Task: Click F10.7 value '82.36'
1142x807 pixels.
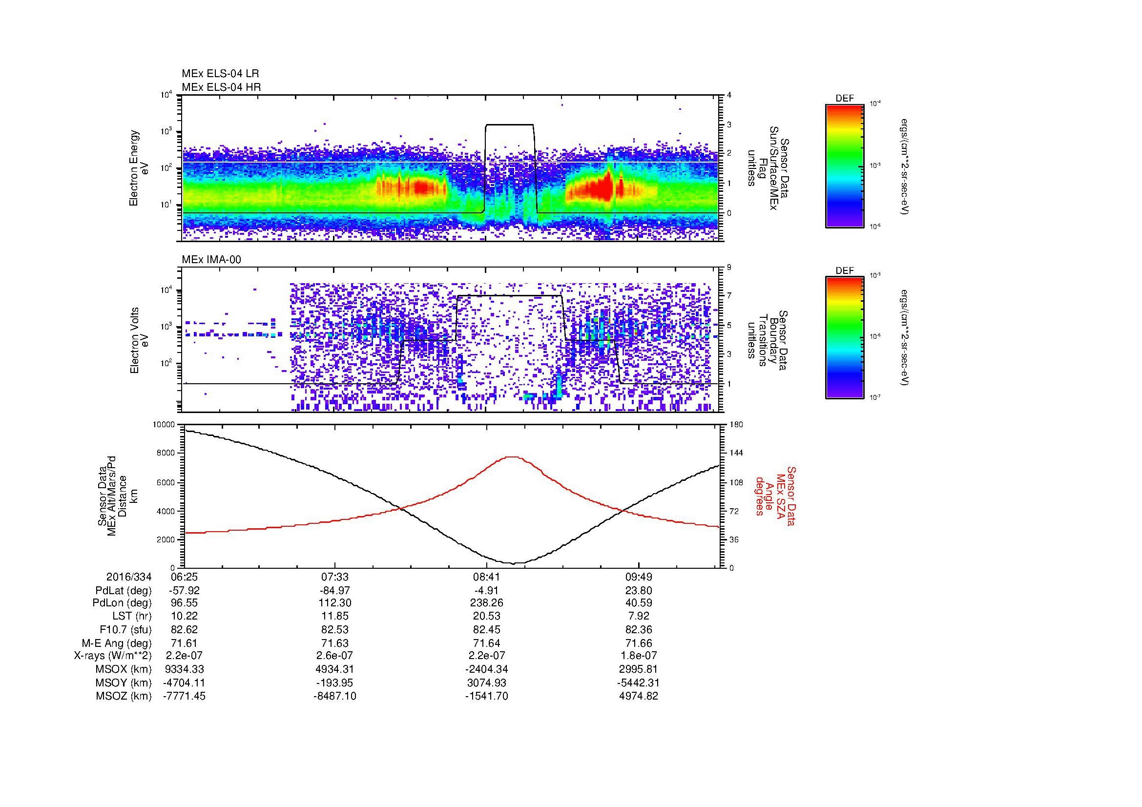Action: 638,630
